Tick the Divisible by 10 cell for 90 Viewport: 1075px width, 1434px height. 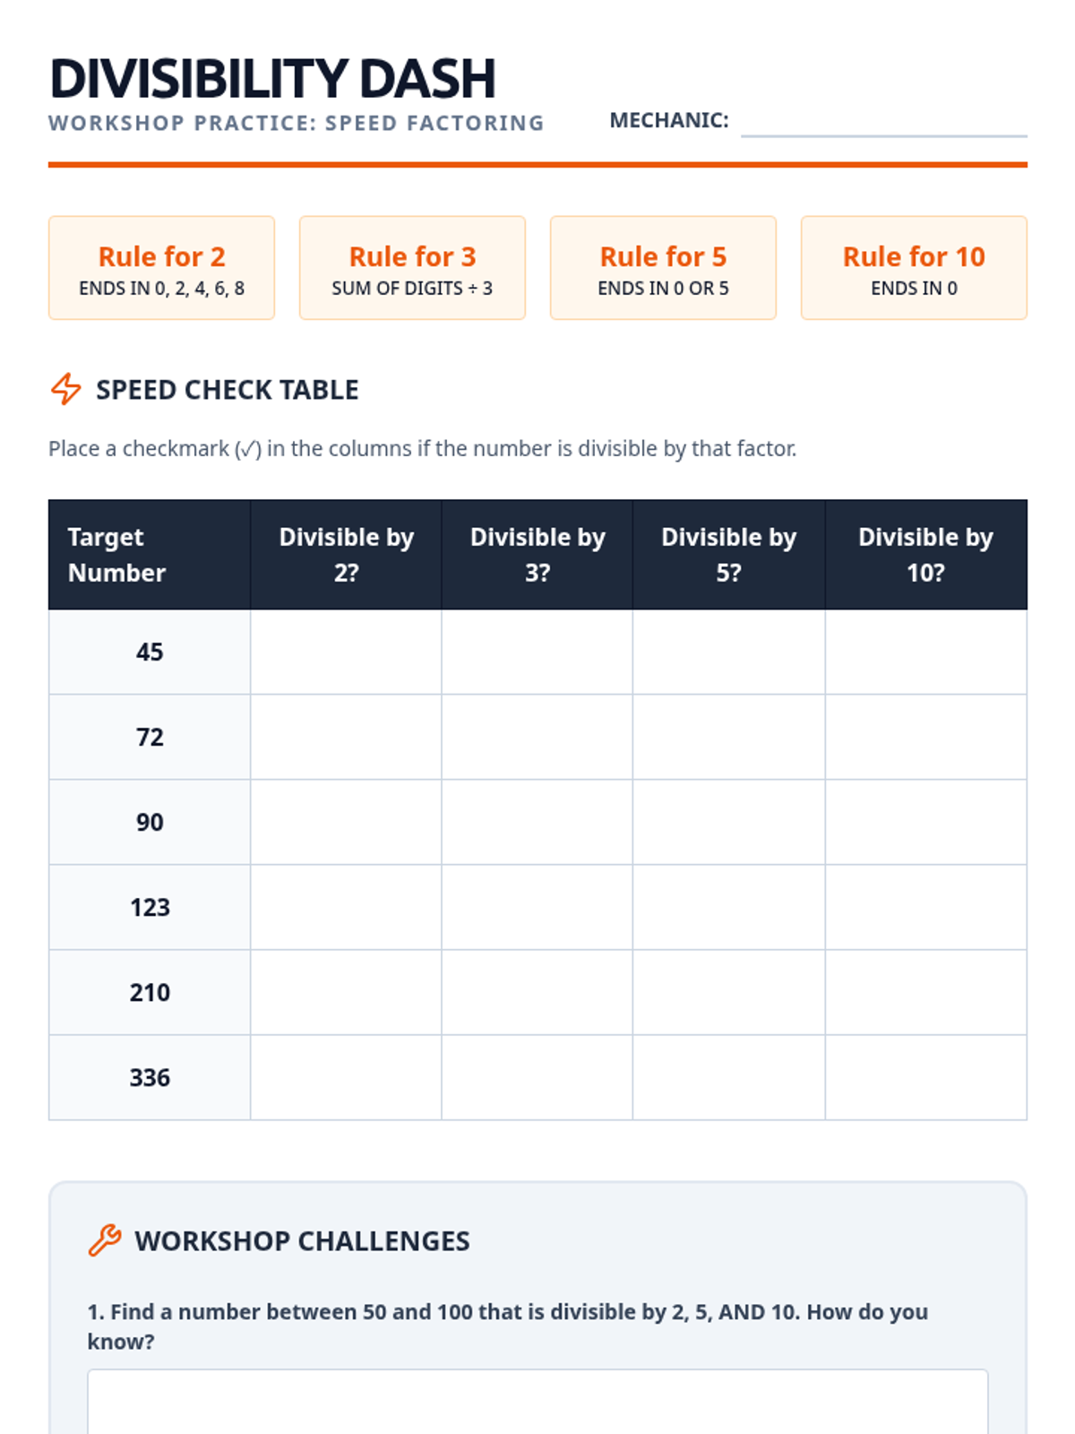pyautogui.click(x=925, y=822)
